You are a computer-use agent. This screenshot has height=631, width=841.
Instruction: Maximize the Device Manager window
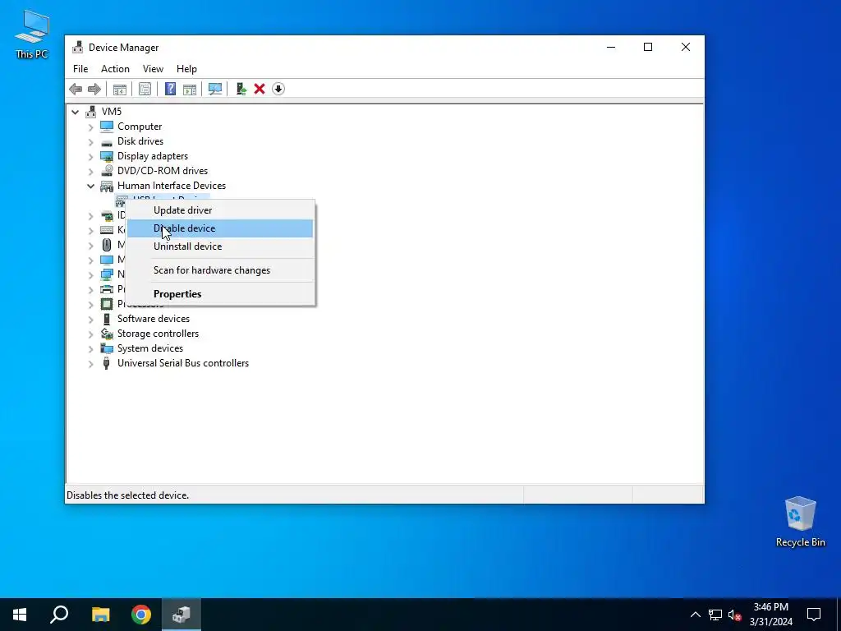point(648,47)
